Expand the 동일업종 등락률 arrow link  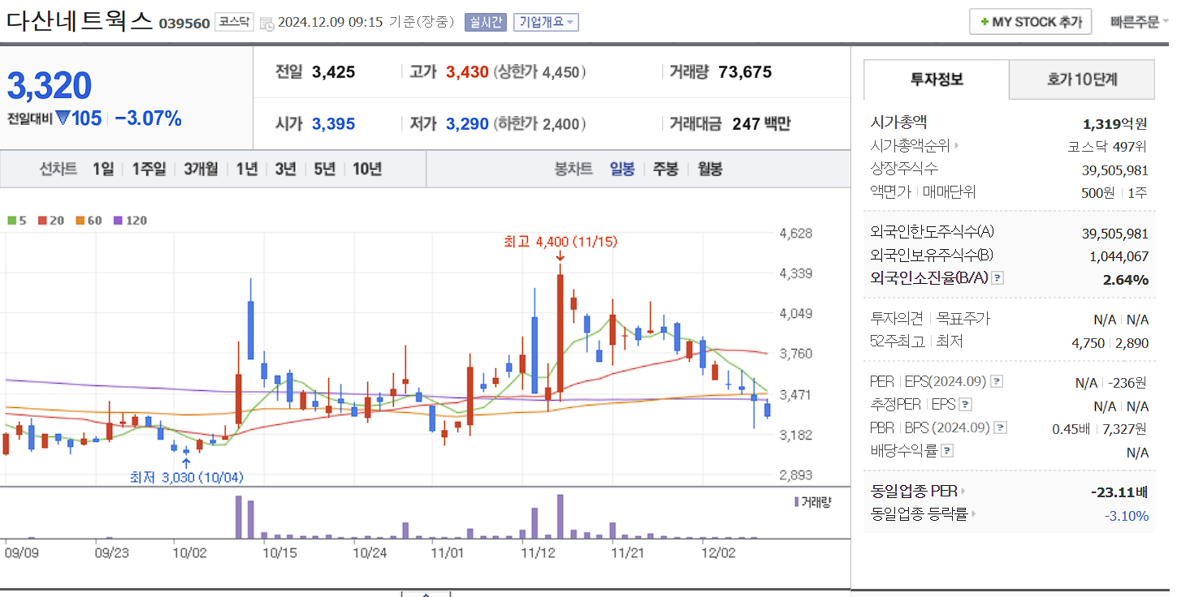pyautogui.click(x=973, y=514)
